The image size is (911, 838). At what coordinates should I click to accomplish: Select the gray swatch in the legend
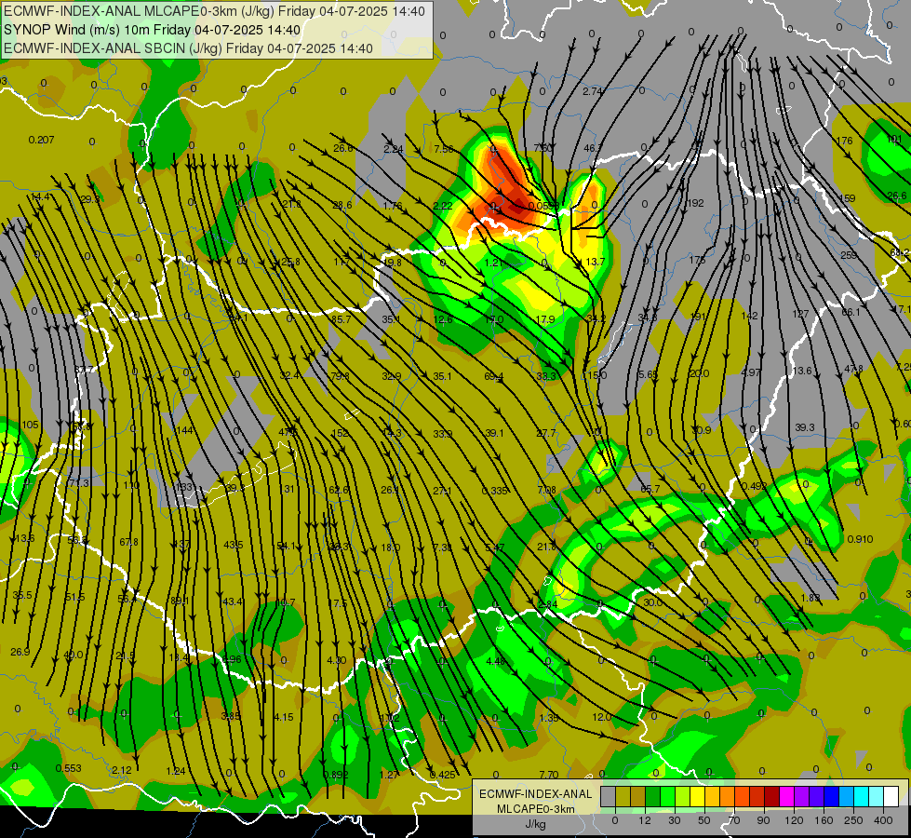[x=609, y=796]
